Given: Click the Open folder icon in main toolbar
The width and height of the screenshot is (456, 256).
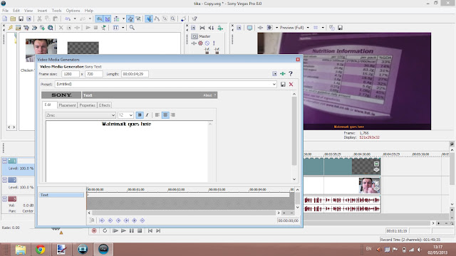Looking at the screenshot, I should click(x=13, y=19).
